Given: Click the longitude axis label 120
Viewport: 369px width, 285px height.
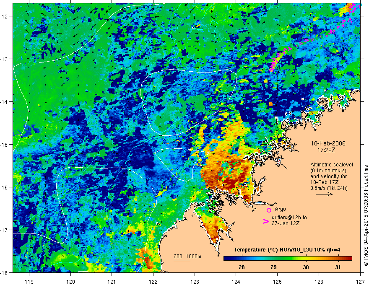Looking at the screenshot, I should (70, 282).
